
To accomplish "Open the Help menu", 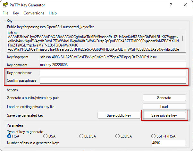I will click(x=53, y=13).
